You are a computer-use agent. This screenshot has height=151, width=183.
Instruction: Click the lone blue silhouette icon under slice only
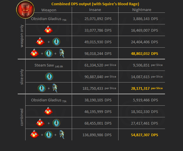pos(49,77)
